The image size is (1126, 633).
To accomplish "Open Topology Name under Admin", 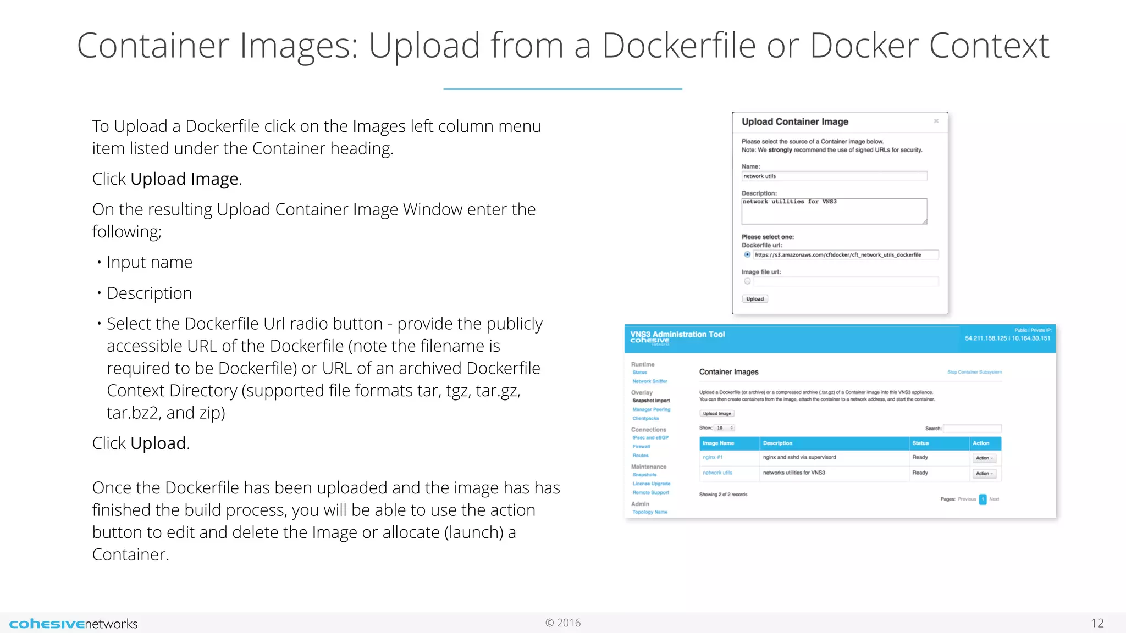I will pyautogui.click(x=650, y=512).
